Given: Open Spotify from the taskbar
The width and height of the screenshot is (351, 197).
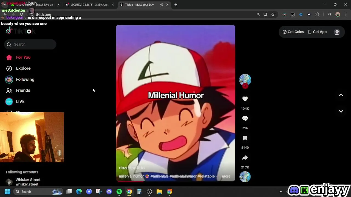Looking at the screenshot, I should [x=119, y=192].
